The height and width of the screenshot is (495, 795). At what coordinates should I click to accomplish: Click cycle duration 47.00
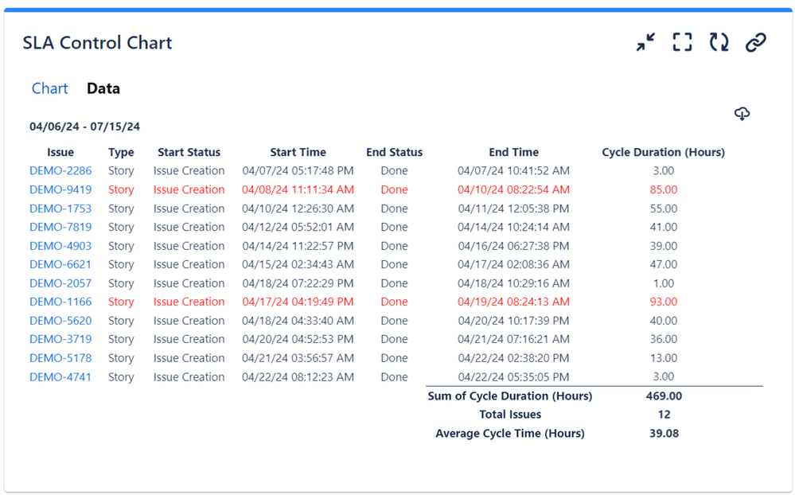tap(663, 265)
